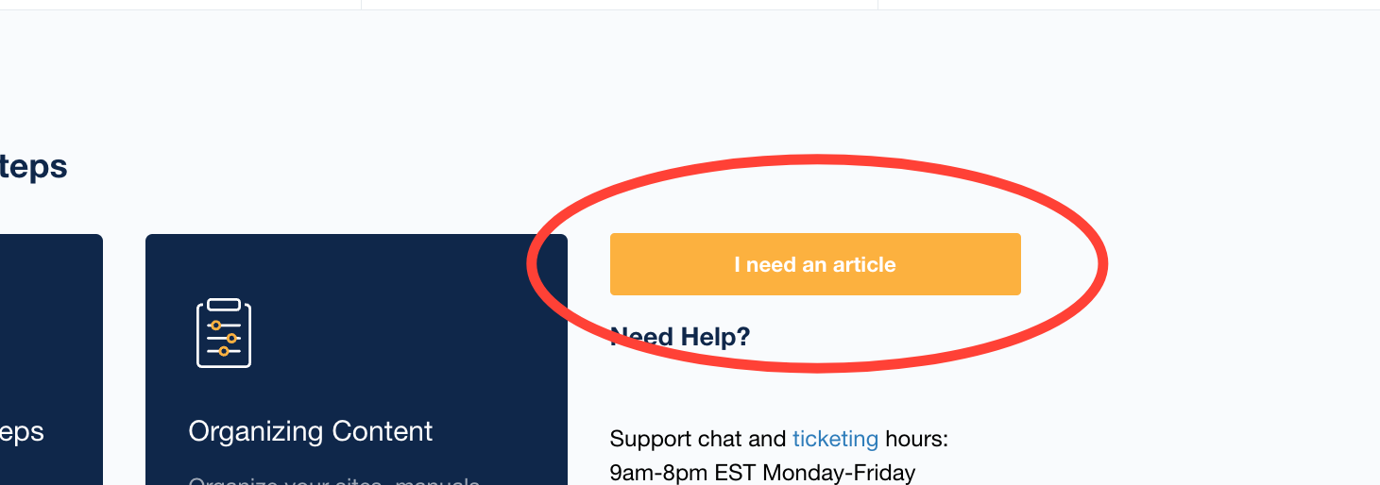The width and height of the screenshot is (1380, 485).
Task: Click the top left white panel
Action: click(179, 4)
